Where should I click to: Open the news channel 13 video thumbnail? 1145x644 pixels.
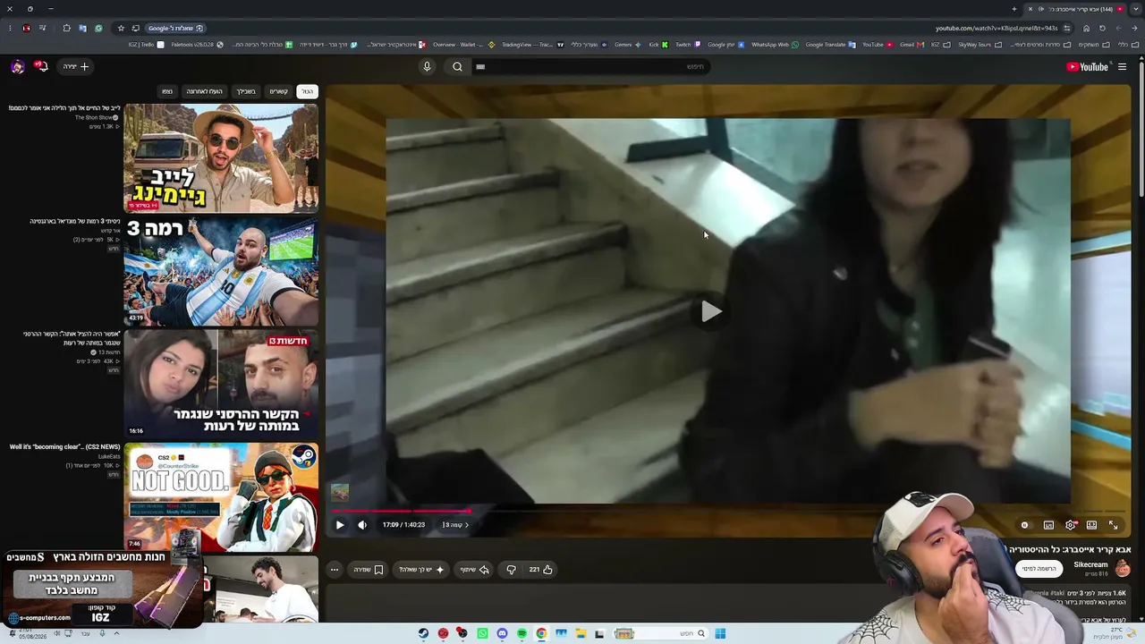coord(221,384)
